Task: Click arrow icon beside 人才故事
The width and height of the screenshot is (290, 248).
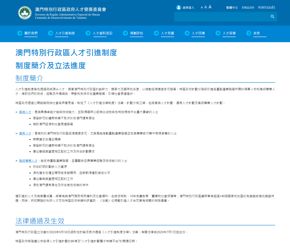Action: coord(218,33)
